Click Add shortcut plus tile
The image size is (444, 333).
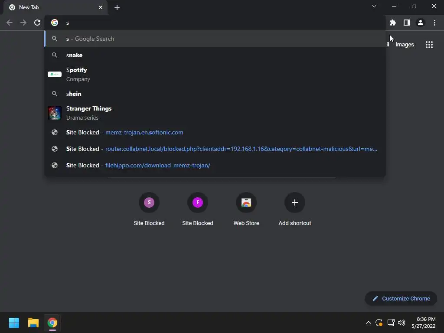point(295,209)
